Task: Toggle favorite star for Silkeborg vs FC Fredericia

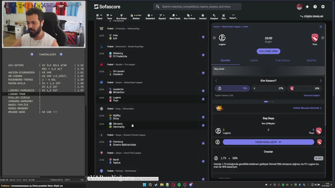Action: [x=203, y=55]
